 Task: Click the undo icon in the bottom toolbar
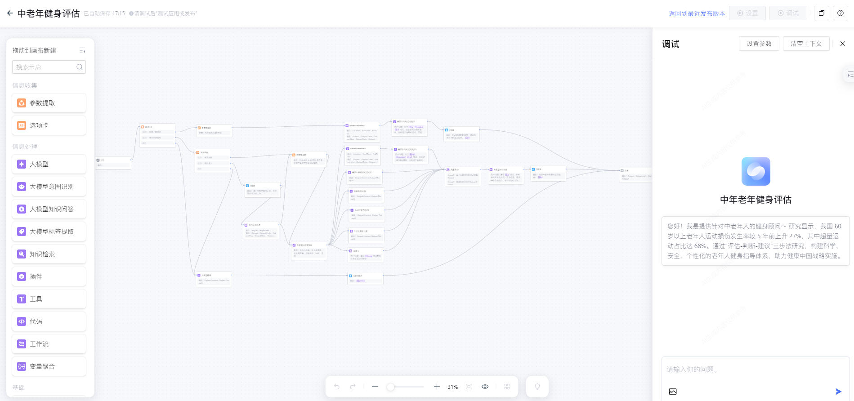[x=337, y=387]
